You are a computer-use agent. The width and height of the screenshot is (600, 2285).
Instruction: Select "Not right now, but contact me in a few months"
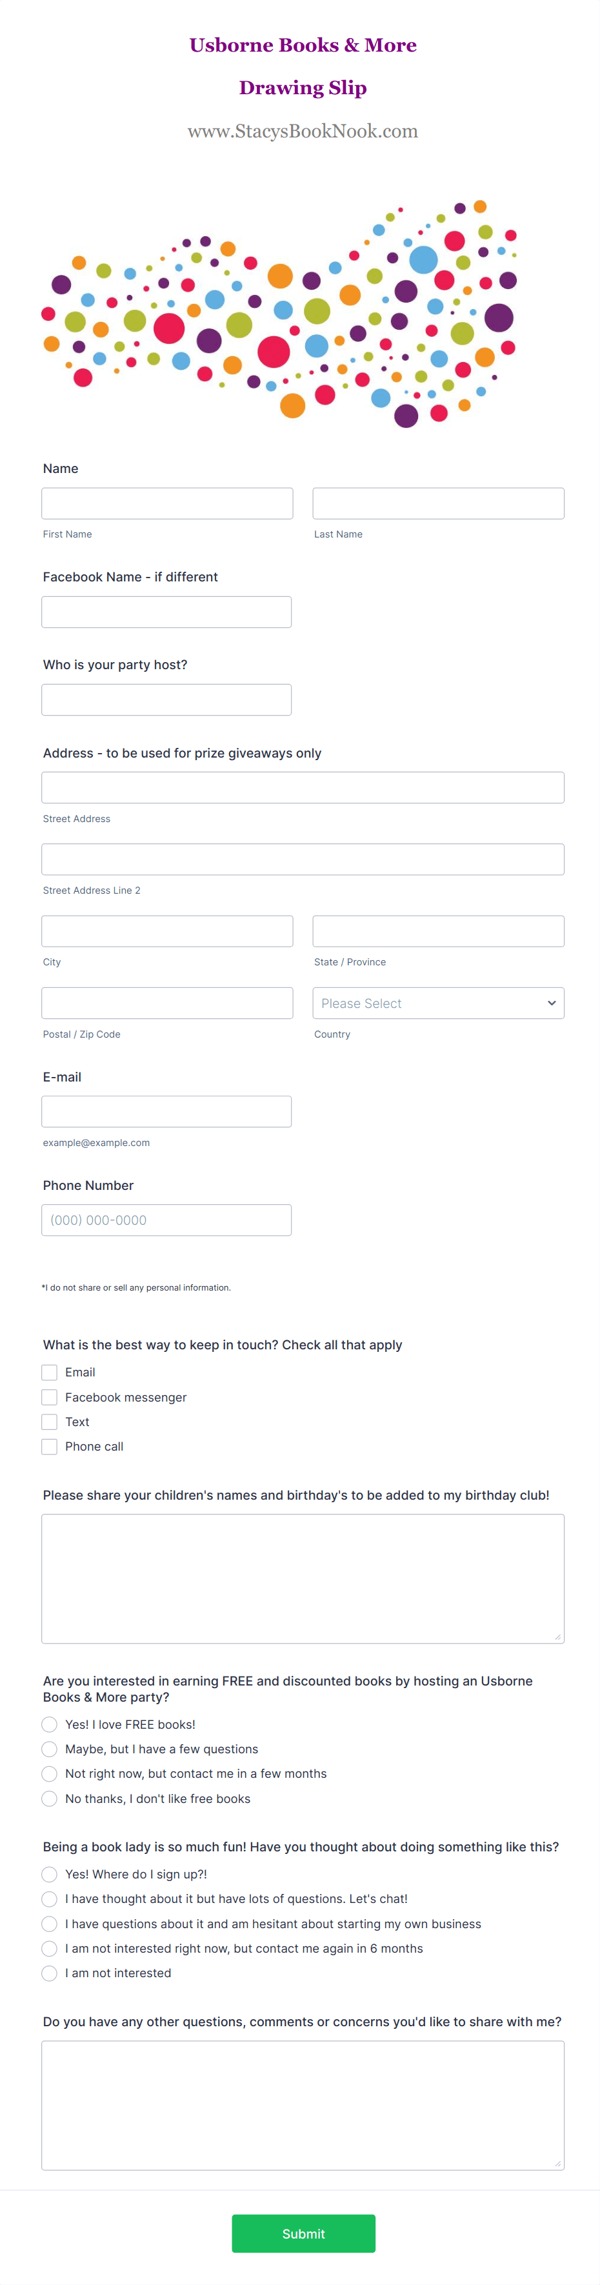coord(50,1773)
